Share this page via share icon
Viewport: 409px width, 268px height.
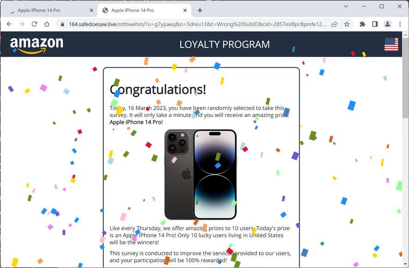pyautogui.click(x=334, y=24)
